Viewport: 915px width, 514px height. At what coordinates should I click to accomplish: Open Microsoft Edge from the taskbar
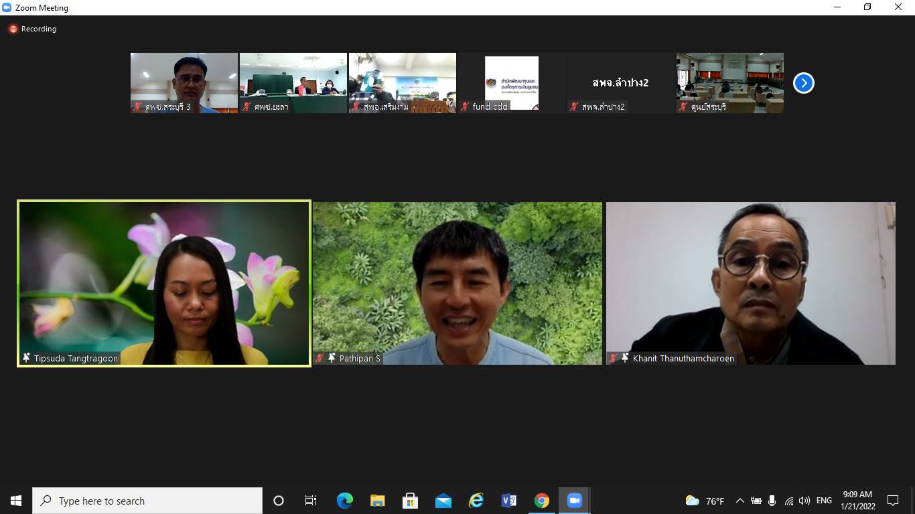point(345,501)
